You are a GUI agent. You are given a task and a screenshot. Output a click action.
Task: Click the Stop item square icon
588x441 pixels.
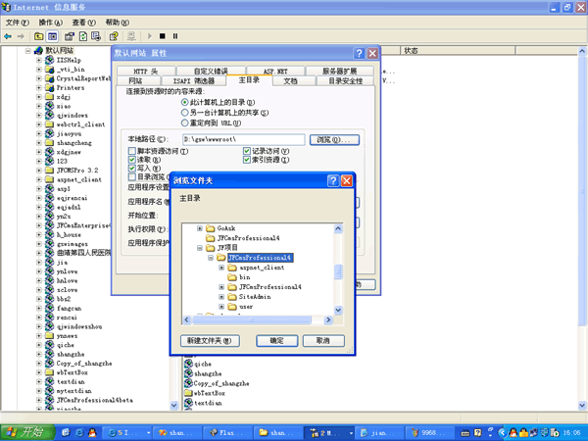(x=163, y=36)
